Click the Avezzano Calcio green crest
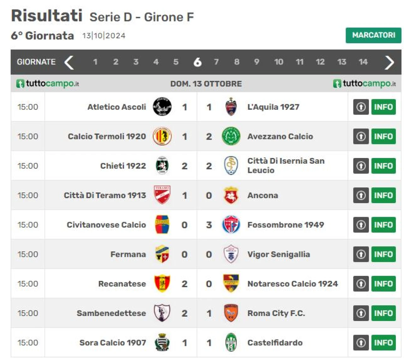The width and height of the screenshot is (404, 358). click(x=231, y=136)
